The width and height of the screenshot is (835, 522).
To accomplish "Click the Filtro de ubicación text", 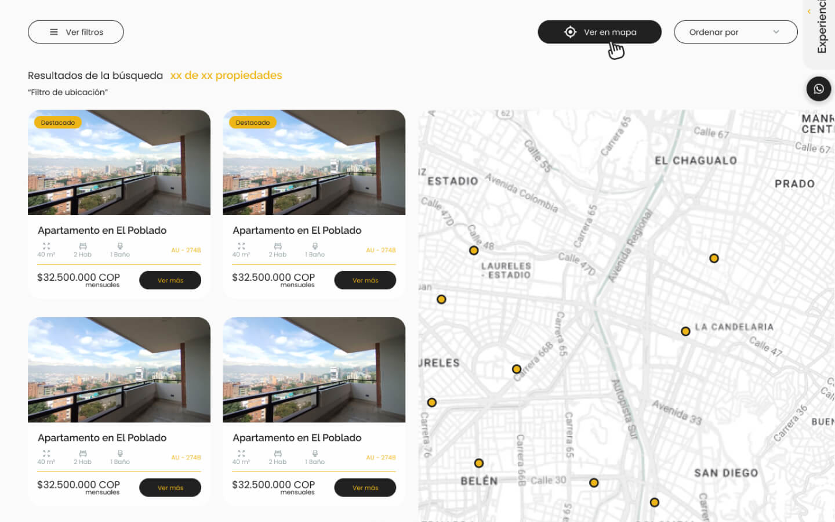I will click(68, 92).
